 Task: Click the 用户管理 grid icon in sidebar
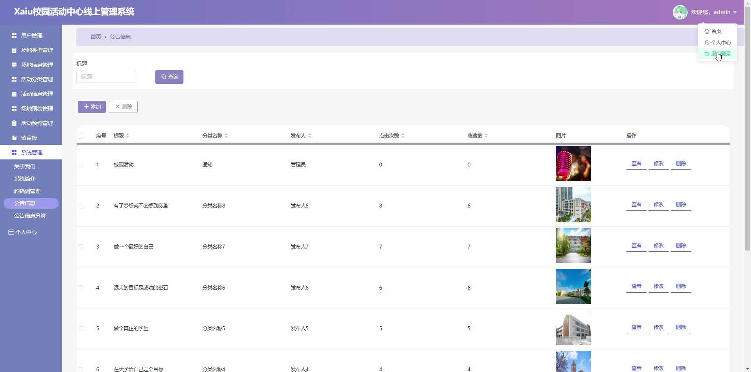[x=14, y=36]
